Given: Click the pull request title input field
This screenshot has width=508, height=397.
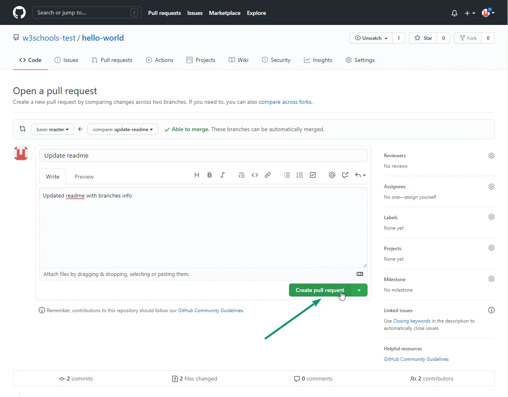Looking at the screenshot, I should click(x=203, y=156).
